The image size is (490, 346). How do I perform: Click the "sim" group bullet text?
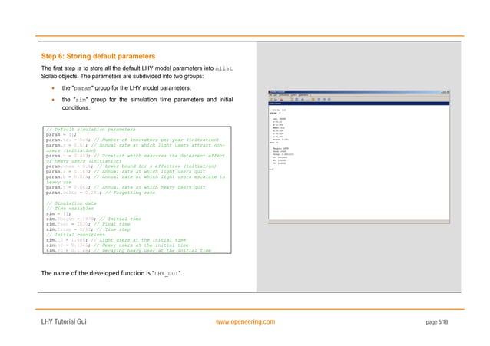(147, 104)
